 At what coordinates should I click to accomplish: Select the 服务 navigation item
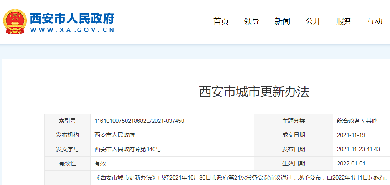pyautogui.click(x=344, y=21)
